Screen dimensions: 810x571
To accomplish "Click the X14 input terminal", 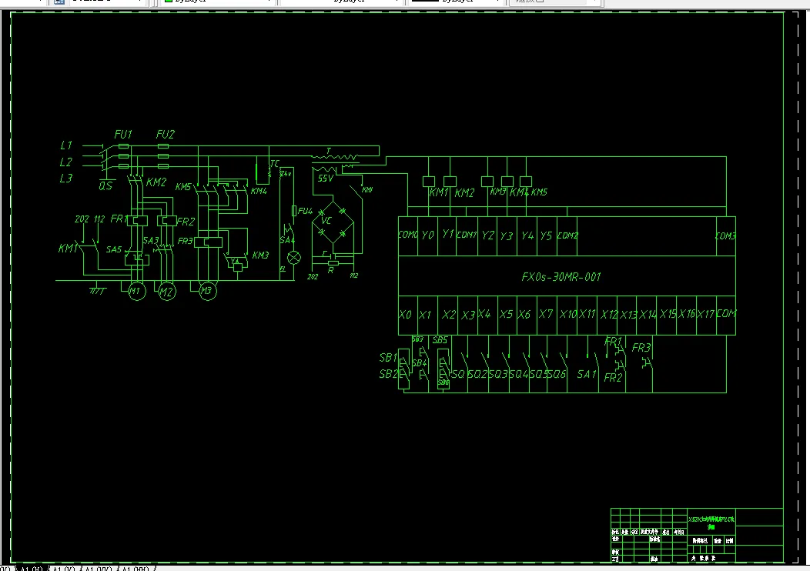I will (x=648, y=314).
